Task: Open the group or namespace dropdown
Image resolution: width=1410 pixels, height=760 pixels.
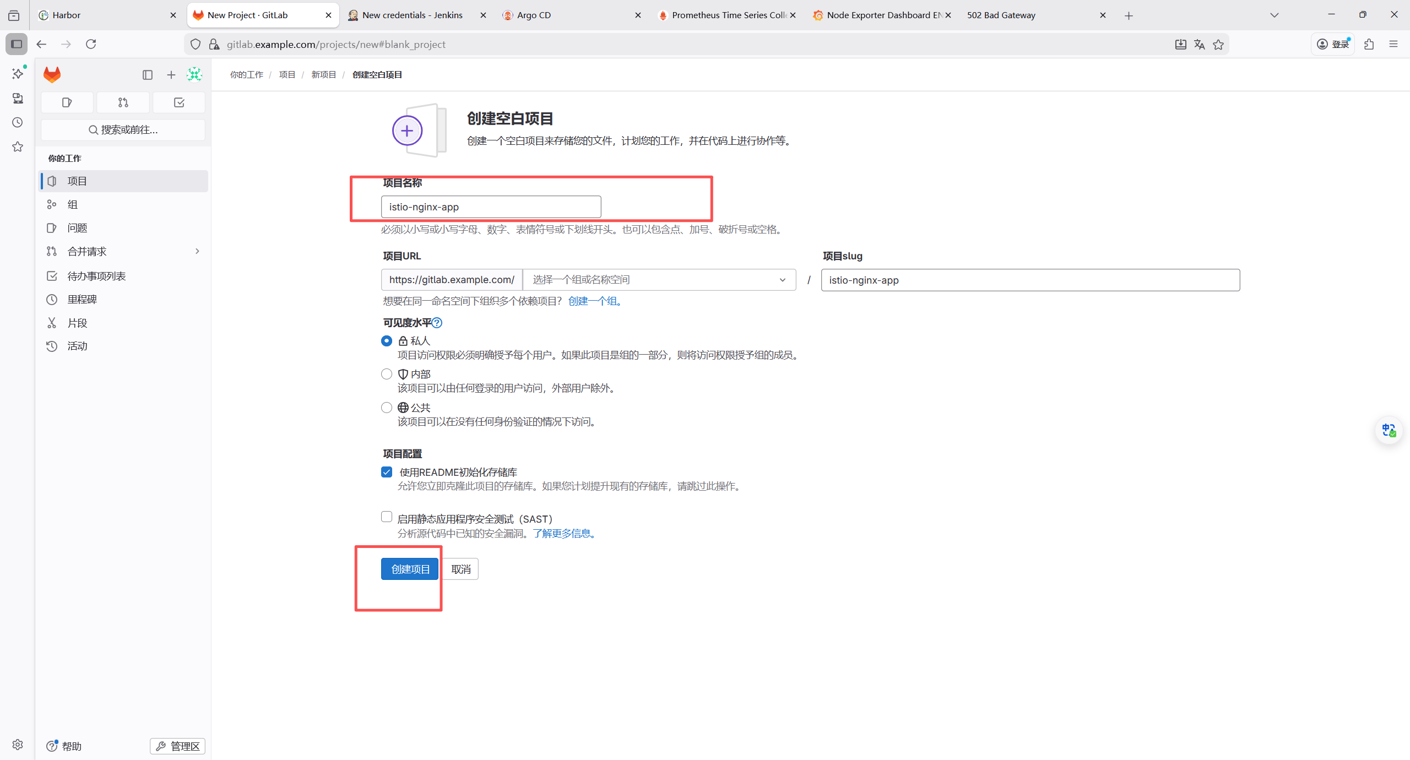Action: (x=659, y=280)
